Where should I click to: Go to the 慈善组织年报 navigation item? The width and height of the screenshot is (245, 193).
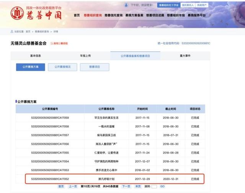(x=176, y=15)
